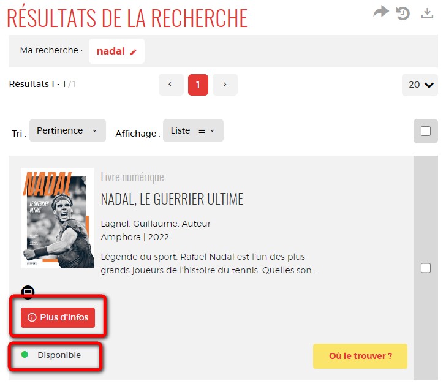Click the digital book screen icon
This screenshot has height=389, width=446.
click(x=28, y=292)
